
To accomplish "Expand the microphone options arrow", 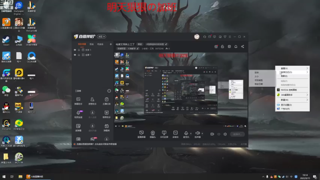I will (x=191, y=134).
